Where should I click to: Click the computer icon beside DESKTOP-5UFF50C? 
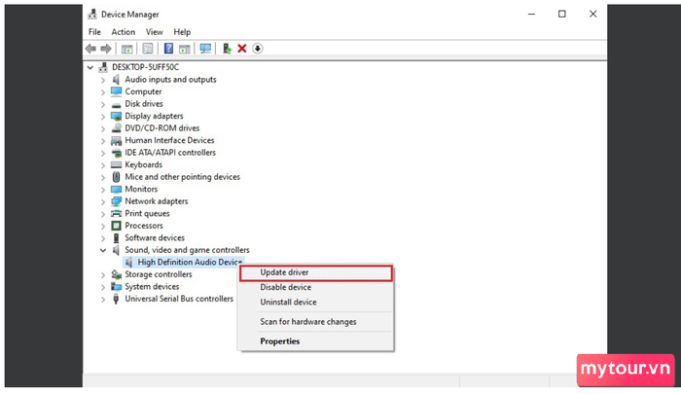[x=103, y=67]
